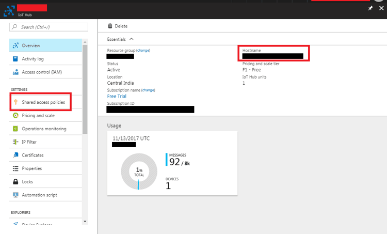This screenshot has width=387, height=234.
Task: Click the Activity log icon
Action: [x=15, y=59]
